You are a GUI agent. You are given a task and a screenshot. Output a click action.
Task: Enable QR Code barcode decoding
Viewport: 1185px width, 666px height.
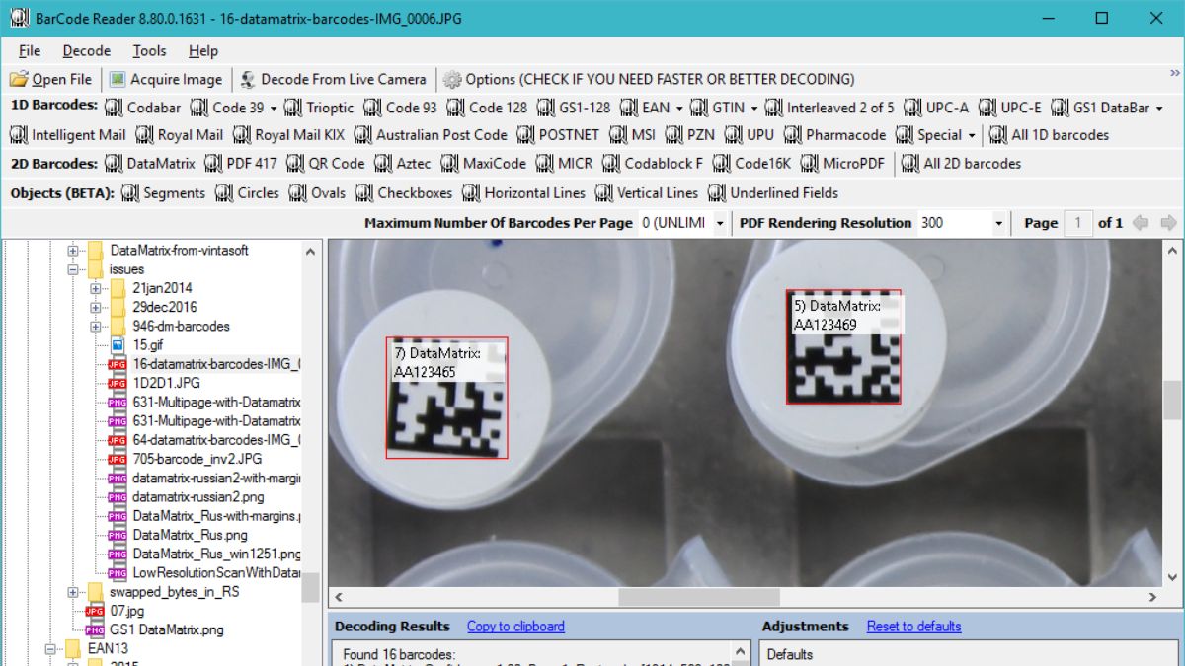pyautogui.click(x=325, y=164)
